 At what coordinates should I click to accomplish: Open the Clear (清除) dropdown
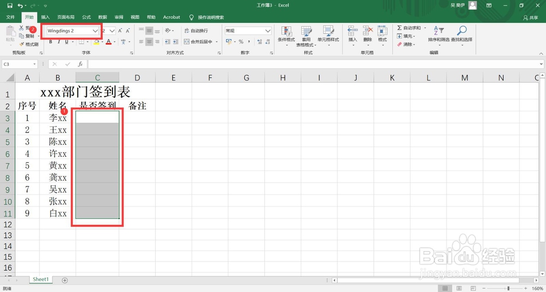pyautogui.click(x=406, y=44)
